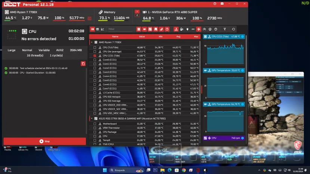Click the info icon on the CPU CCD1 (Tdie) graph
Screen dimensions: 310x174
(x=242, y=37)
